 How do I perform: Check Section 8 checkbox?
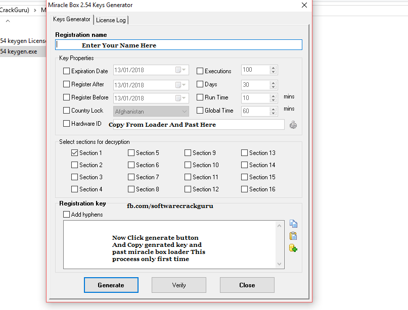tap(131, 189)
